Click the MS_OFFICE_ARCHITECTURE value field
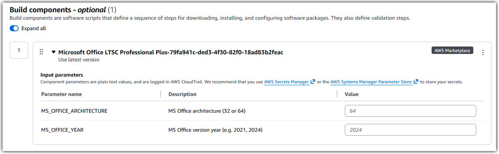 pos(410,111)
